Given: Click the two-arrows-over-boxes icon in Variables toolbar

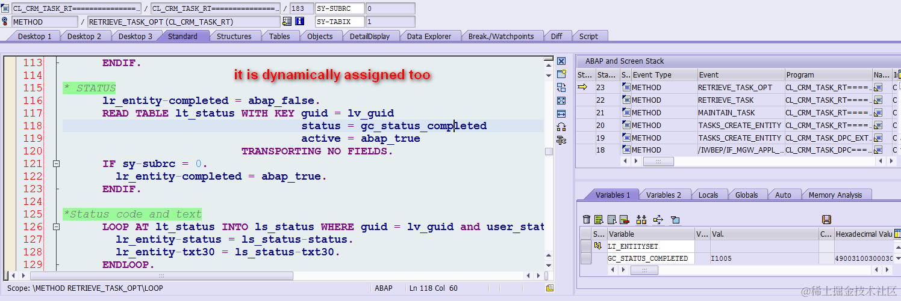Looking at the screenshot, I should [641, 220].
